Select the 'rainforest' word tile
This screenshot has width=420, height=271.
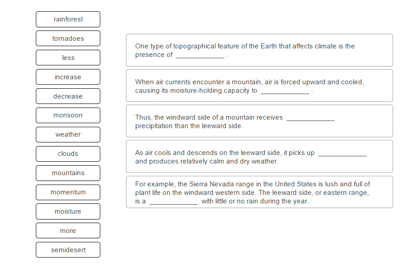[68, 19]
